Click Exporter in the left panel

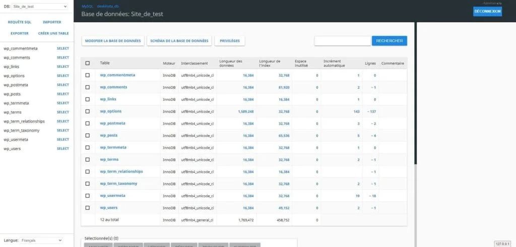click(x=20, y=33)
